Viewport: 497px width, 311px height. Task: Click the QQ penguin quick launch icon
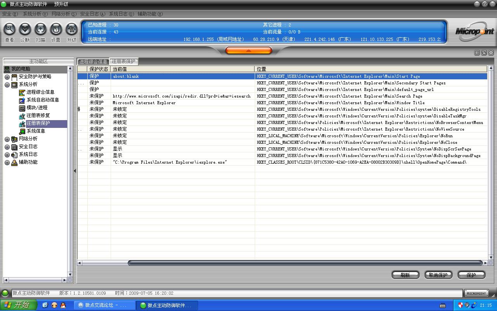[63, 305]
